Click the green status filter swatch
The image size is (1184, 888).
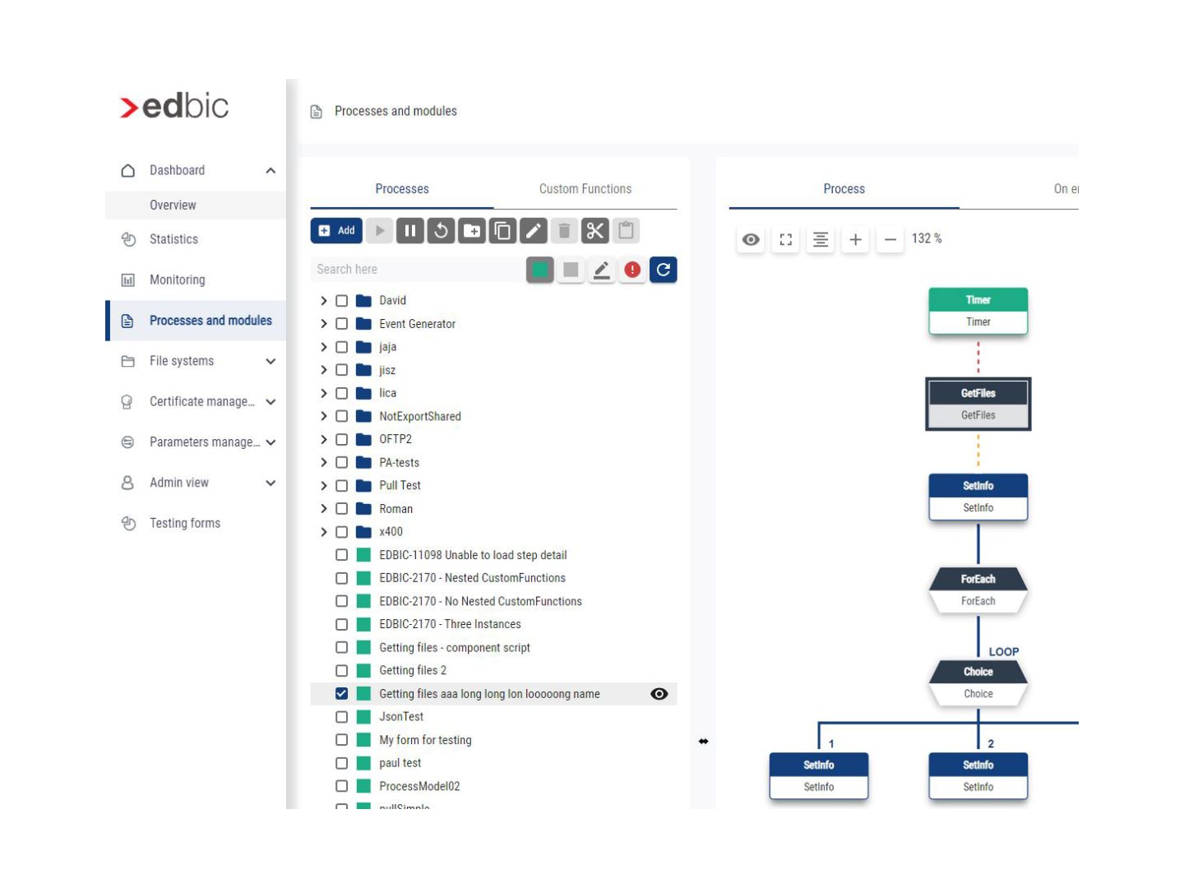click(541, 269)
